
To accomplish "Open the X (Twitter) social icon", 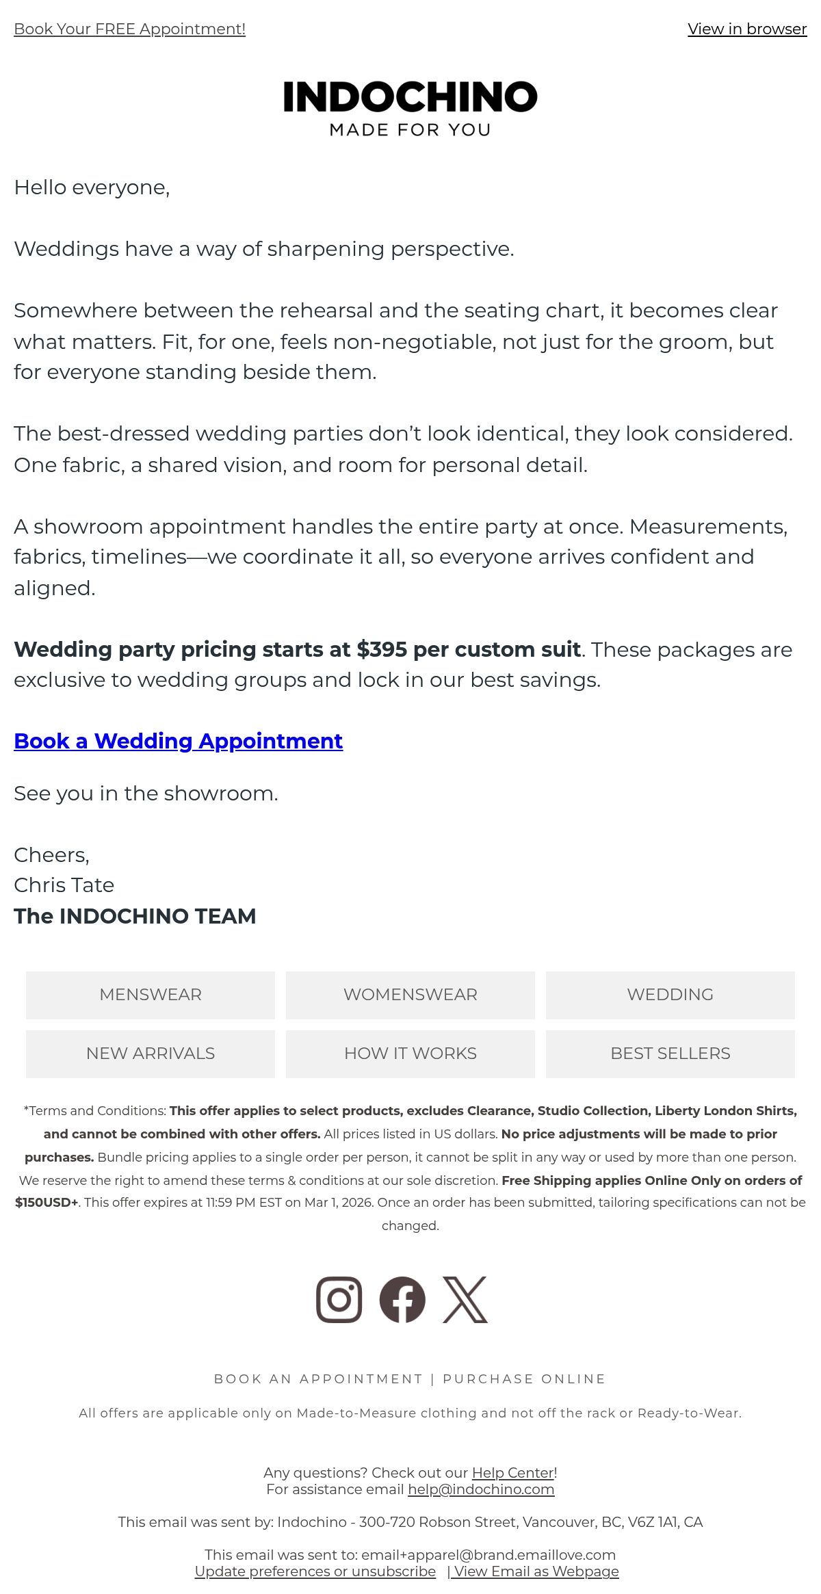I will 465,1299.
